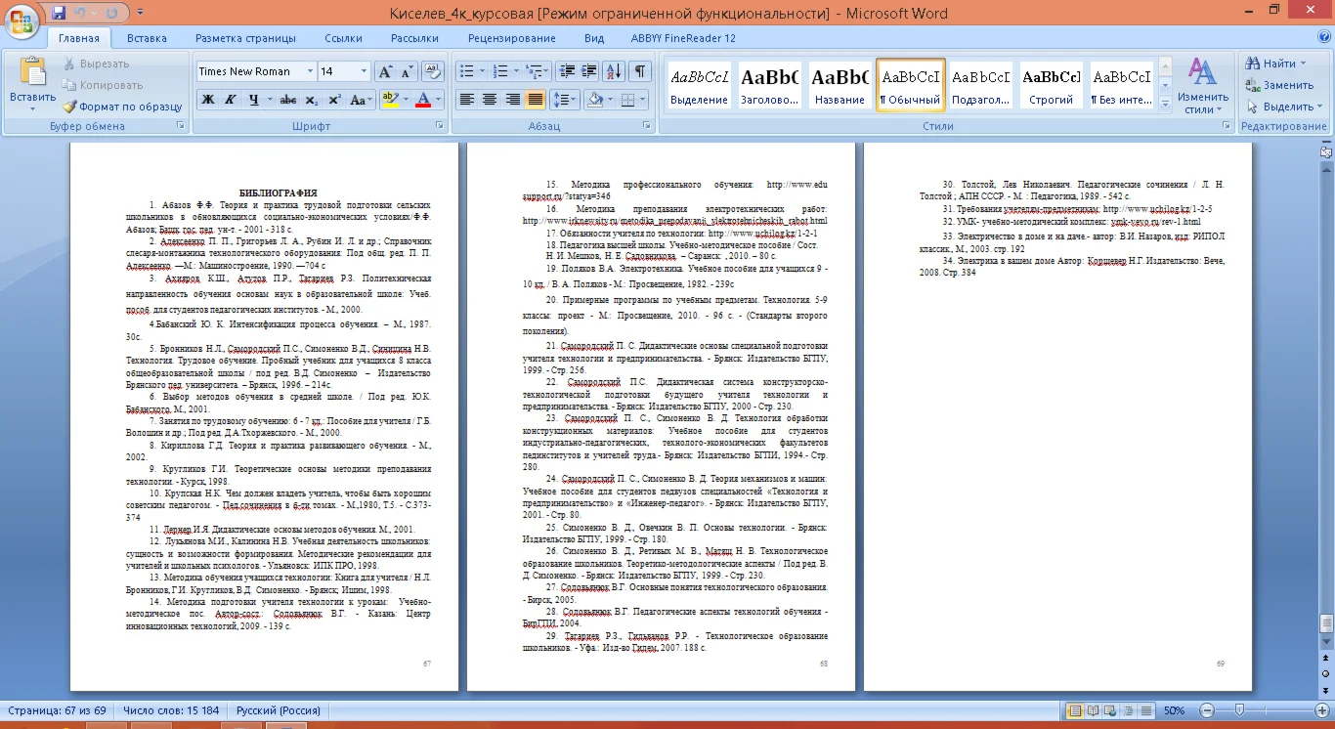
Task: Click the word count in status bar
Action: [171, 710]
